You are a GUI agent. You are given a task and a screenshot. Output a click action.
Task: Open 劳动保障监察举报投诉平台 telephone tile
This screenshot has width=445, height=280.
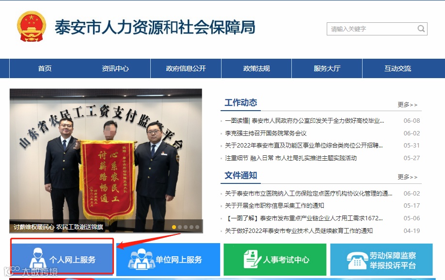pos(381,259)
